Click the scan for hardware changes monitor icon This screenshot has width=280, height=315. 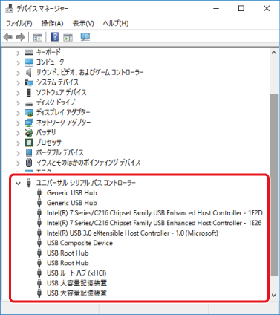coord(85,37)
